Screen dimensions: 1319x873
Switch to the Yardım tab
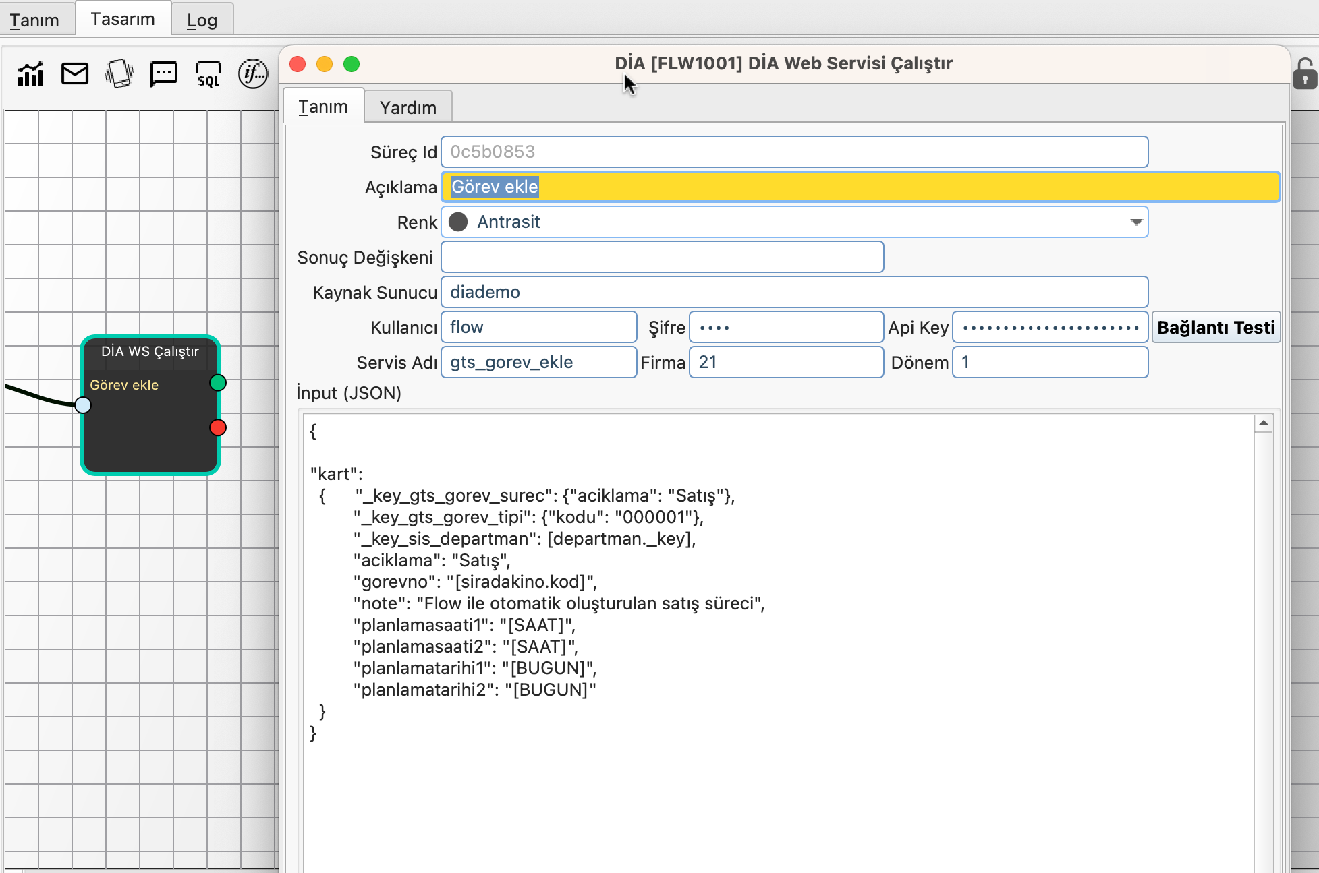408,108
